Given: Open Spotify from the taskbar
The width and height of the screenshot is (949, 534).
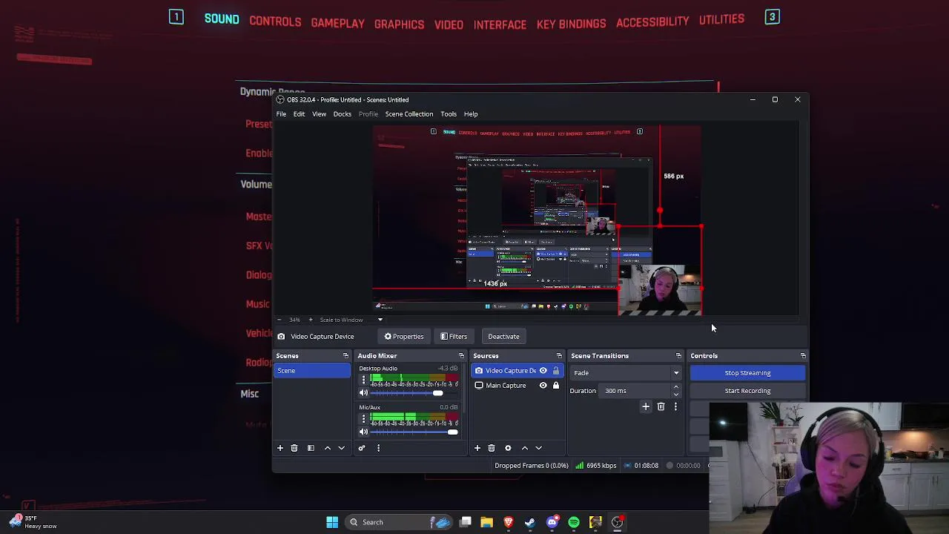Looking at the screenshot, I should (574, 522).
